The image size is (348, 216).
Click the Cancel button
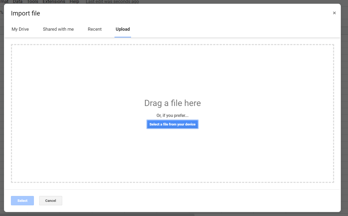(x=50, y=201)
